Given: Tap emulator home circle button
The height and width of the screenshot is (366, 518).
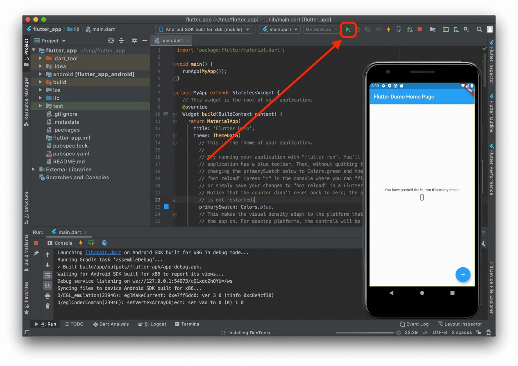Looking at the screenshot, I should tap(422, 293).
